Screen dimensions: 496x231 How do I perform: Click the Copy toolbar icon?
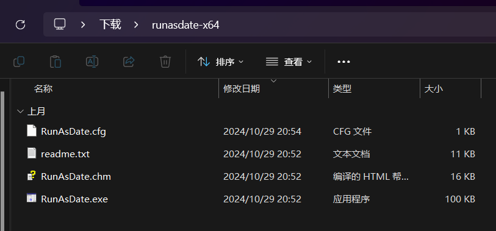[19, 62]
